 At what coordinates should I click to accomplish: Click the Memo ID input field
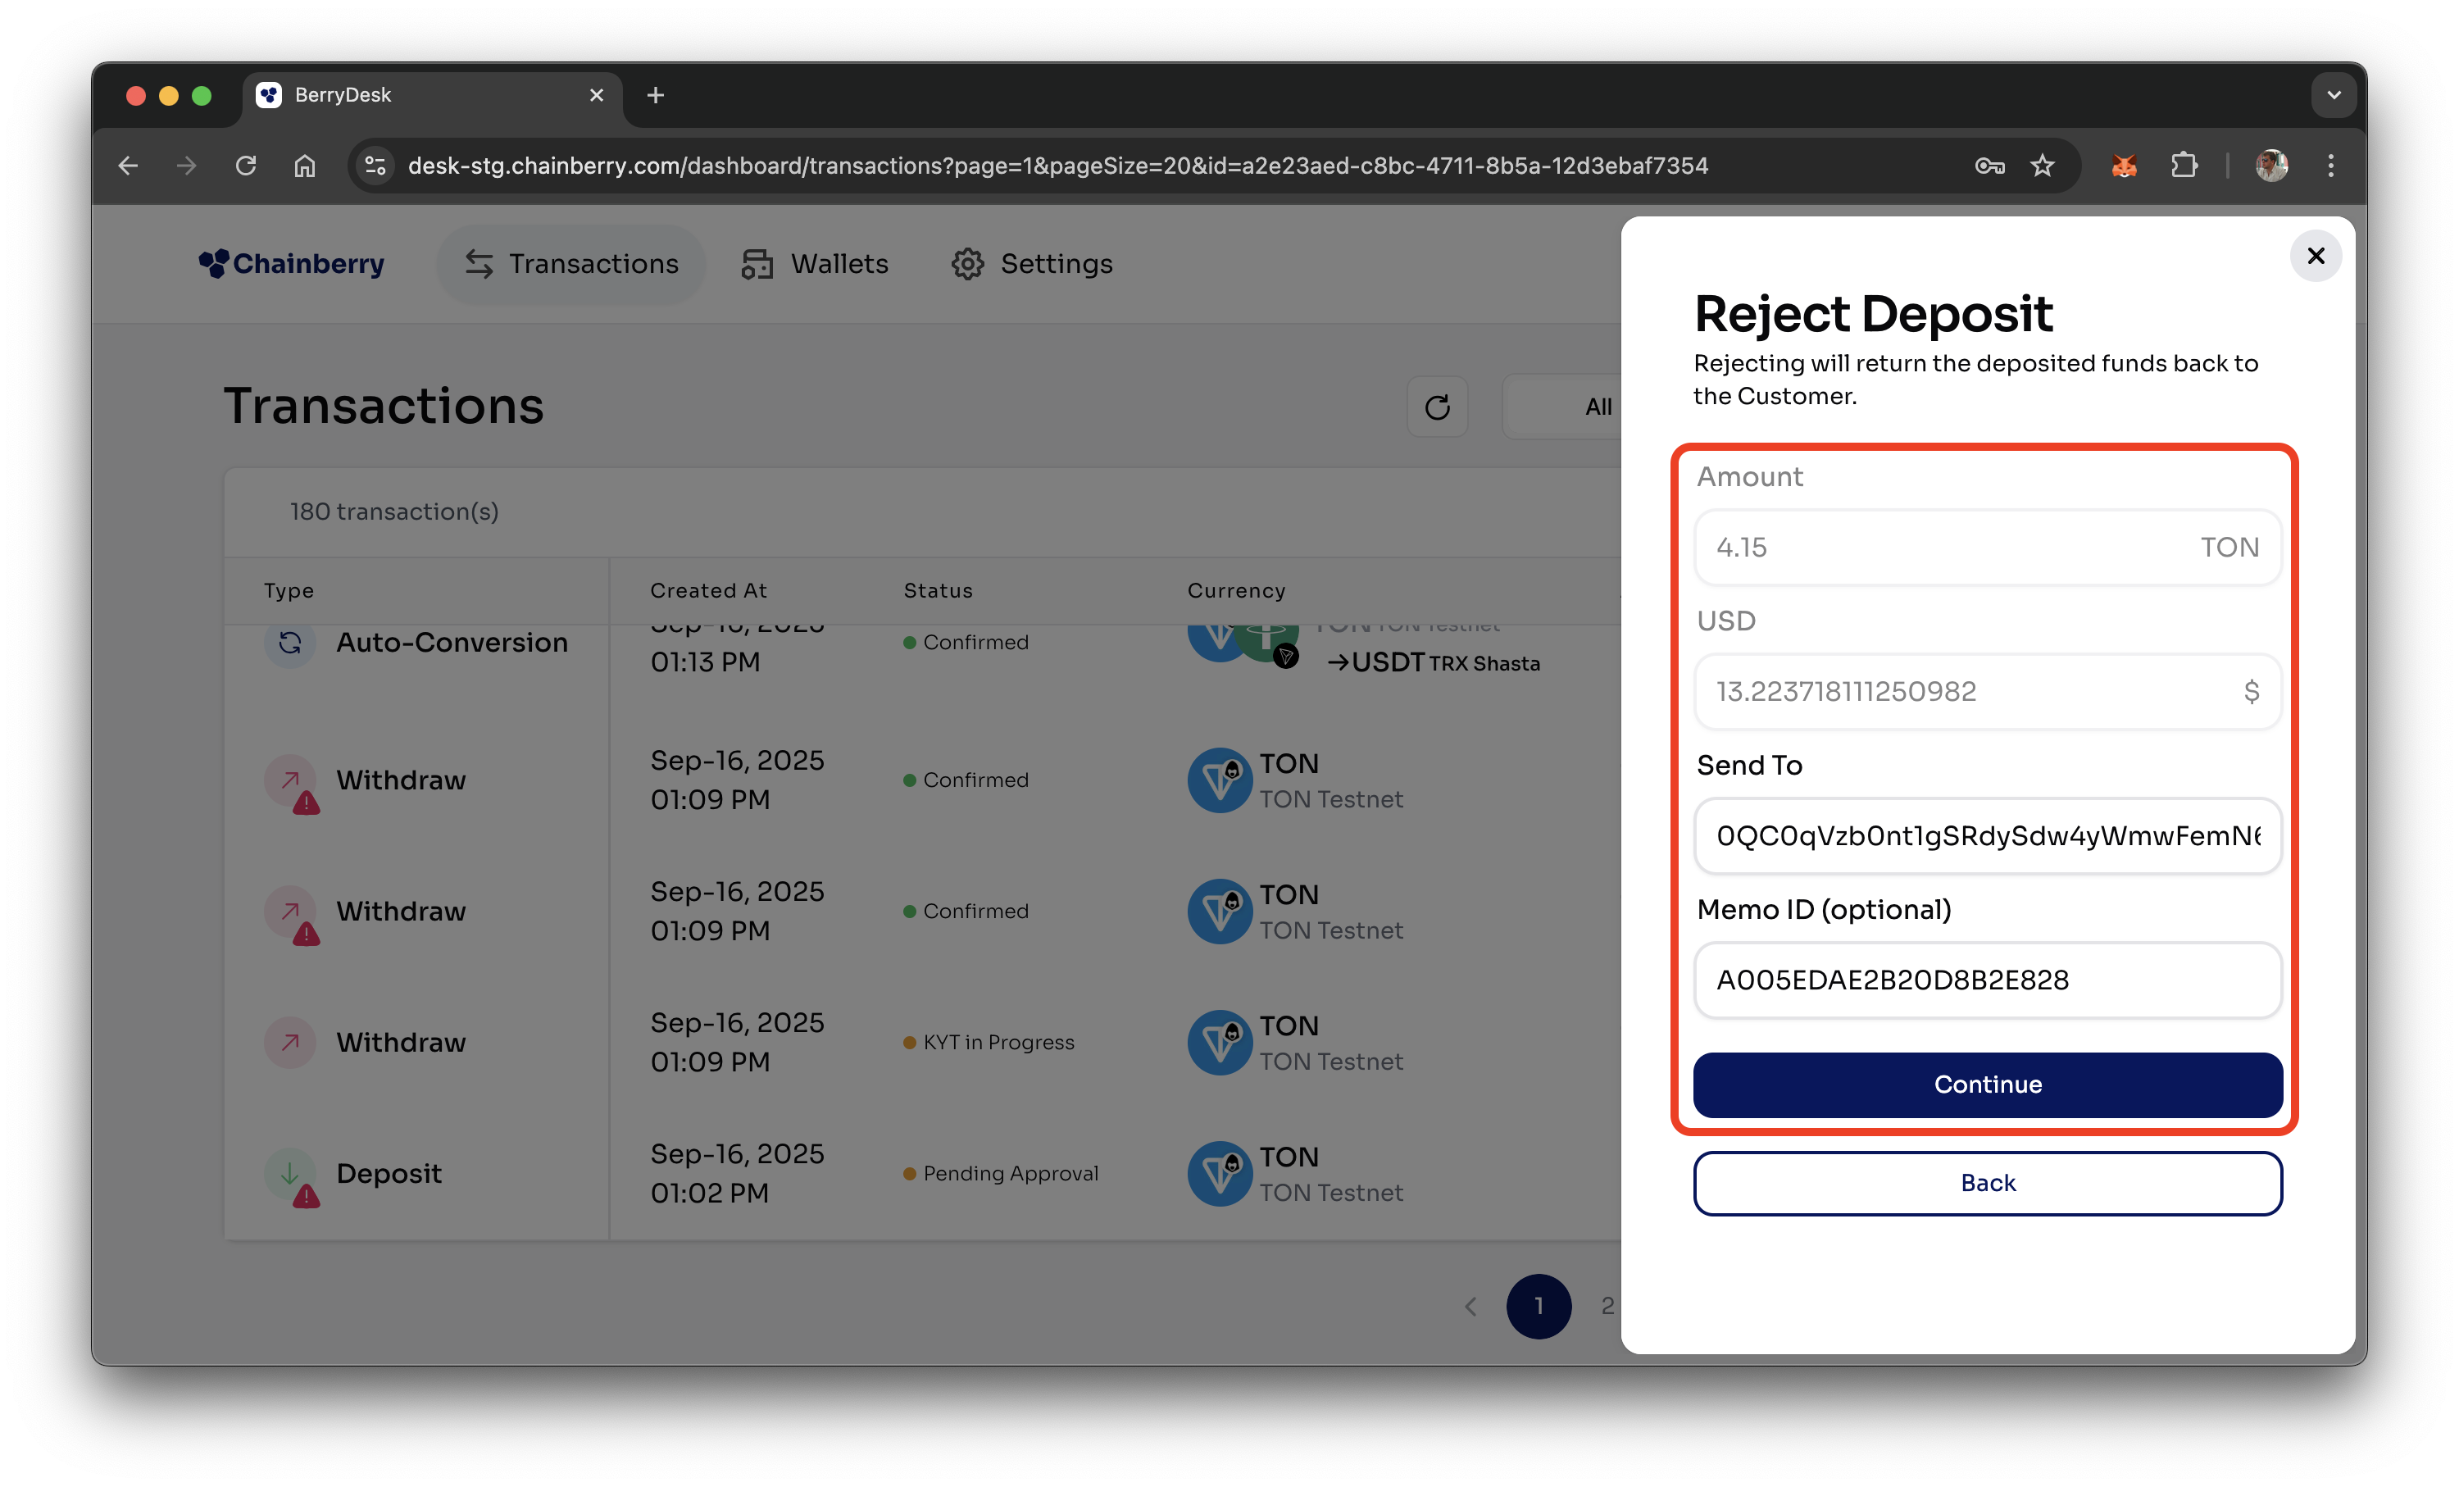pyautogui.click(x=1987, y=980)
